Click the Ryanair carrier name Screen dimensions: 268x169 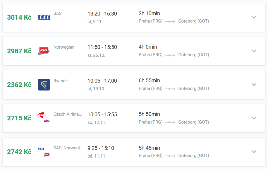[61, 81]
